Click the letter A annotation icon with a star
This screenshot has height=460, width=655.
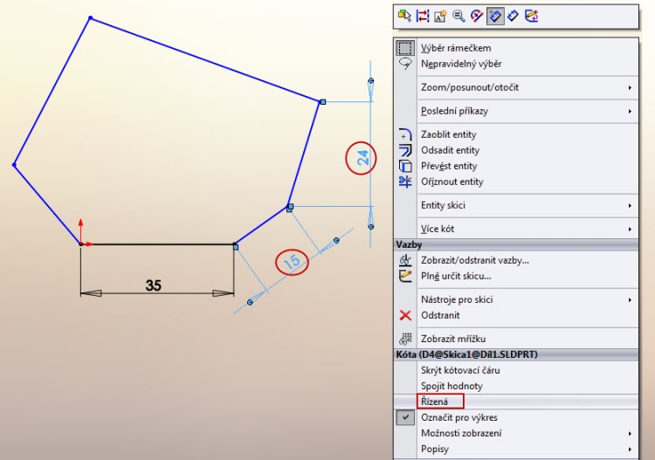440,17
